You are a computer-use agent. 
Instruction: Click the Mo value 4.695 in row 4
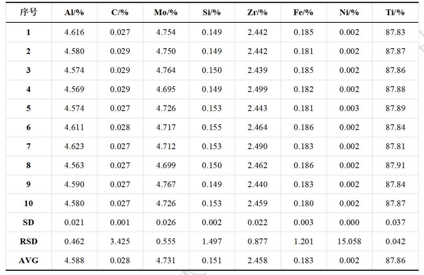pos(166,89)
